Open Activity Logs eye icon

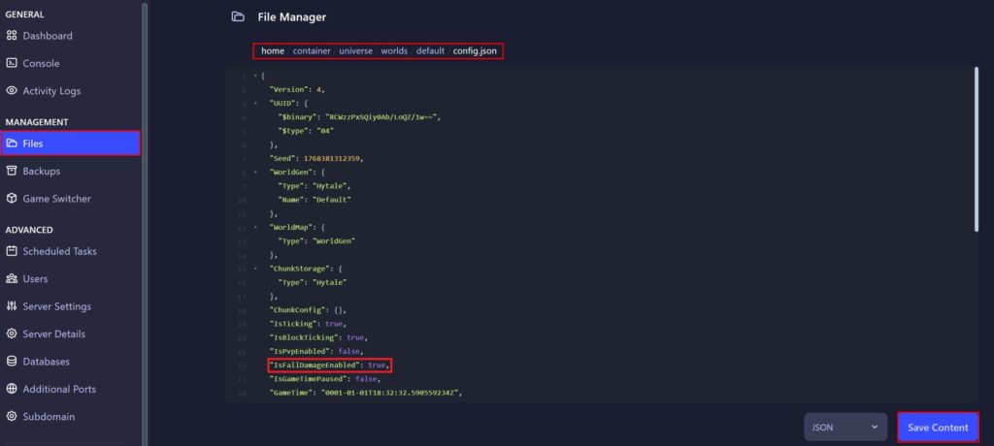coord(12,91)
